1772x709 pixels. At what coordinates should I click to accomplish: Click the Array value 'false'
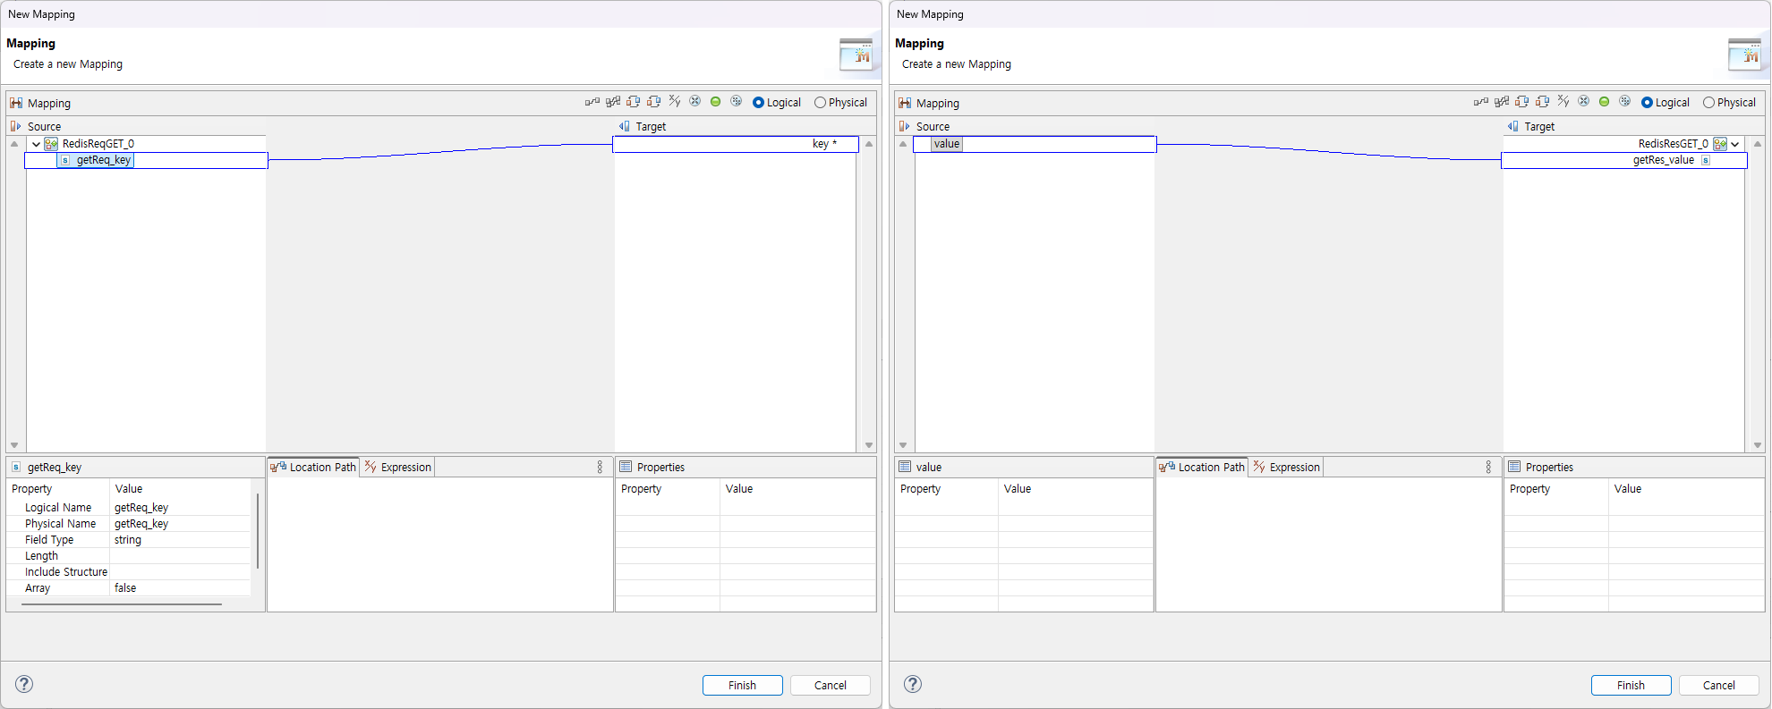coord(125,588)
